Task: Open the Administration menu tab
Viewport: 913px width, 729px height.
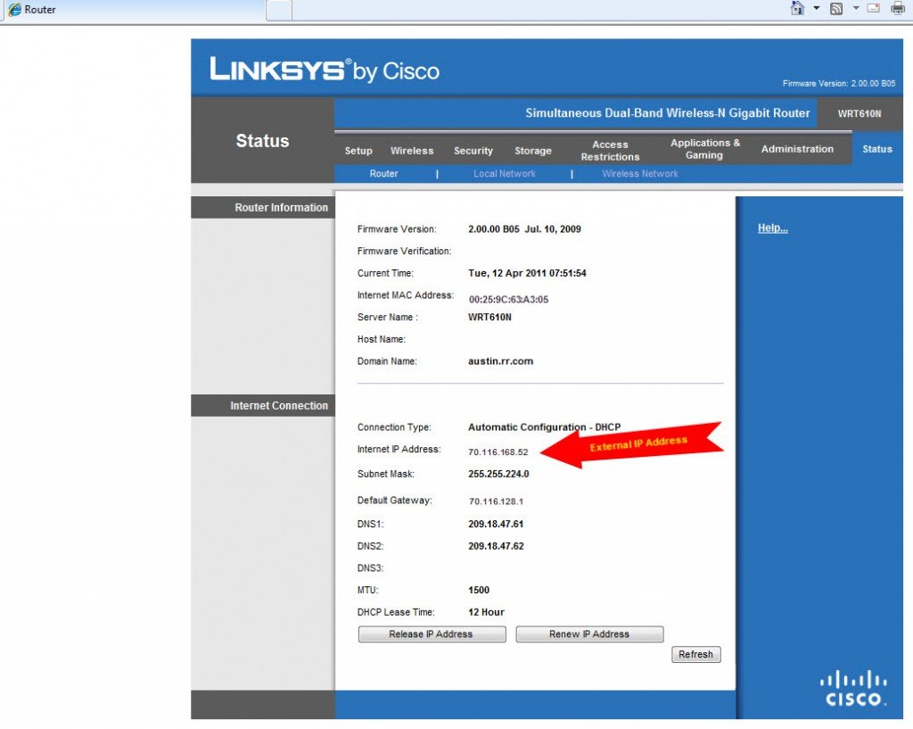Action: 797,149
